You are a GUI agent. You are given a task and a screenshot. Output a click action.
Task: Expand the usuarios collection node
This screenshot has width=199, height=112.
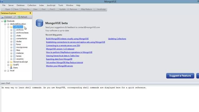tap(11, 59)
